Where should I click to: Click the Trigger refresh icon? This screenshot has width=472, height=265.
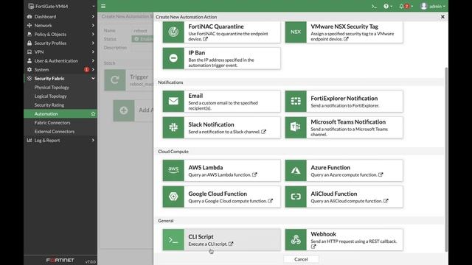[x=115, y=80]
